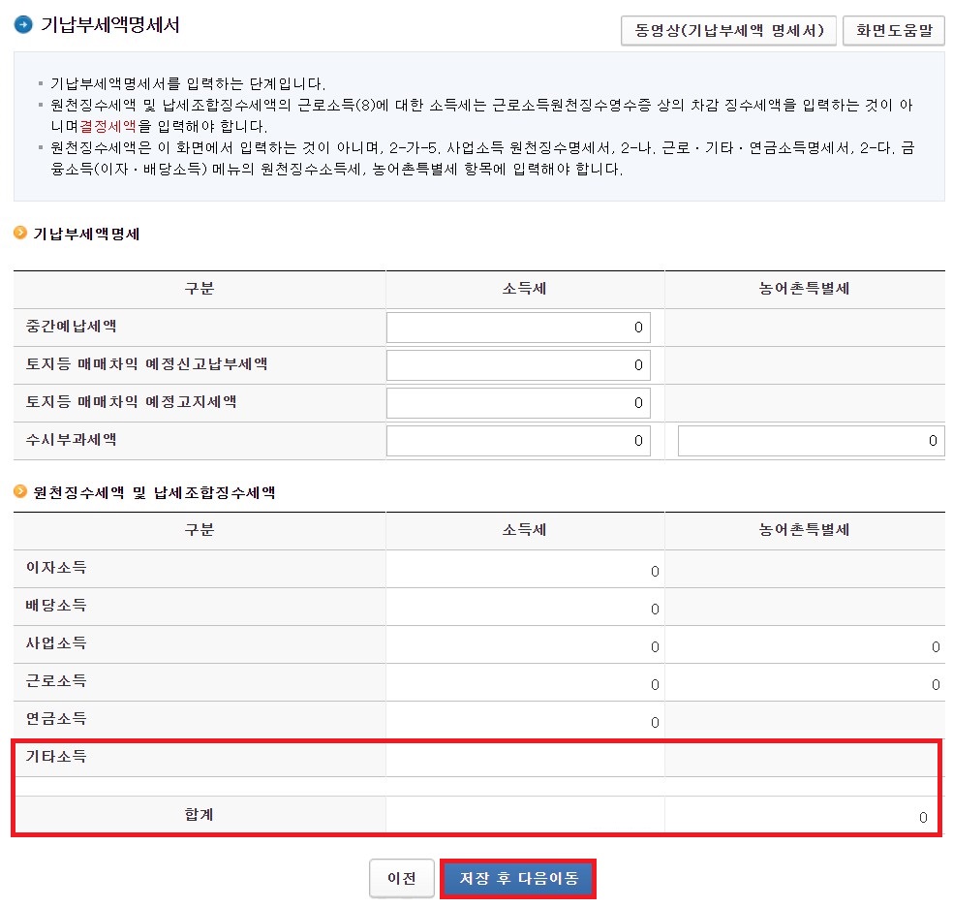Viewport: 953px width, 908px height.
Task: Click the 사업소득 농어촌특별세 value 0
Action: tap(936, 647)
